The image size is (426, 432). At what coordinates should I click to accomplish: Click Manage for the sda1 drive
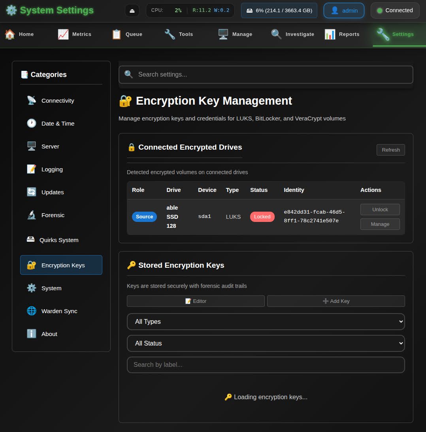(380, 224)
